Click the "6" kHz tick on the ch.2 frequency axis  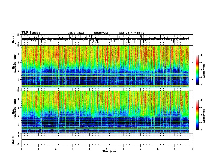point(19,108)
